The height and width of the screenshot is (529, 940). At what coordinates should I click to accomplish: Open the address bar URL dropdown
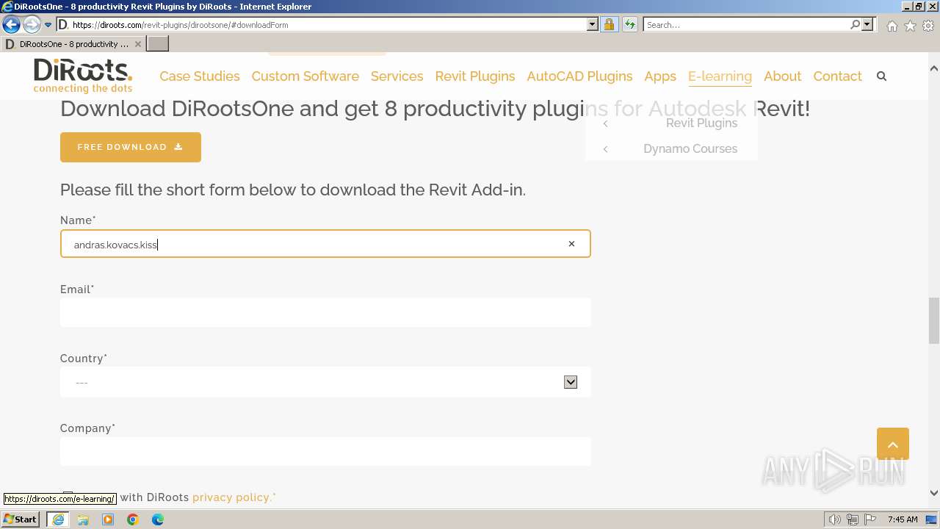pyautogui.click(x=592, y=25)
